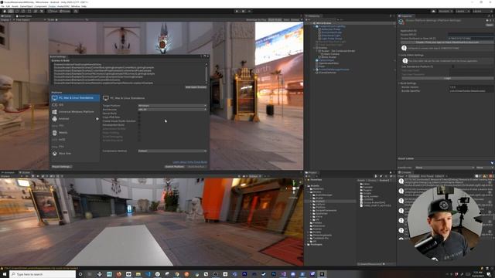495x278 pixels.
Task: Open the Account dropdown
Action: [x=445, y=11]
